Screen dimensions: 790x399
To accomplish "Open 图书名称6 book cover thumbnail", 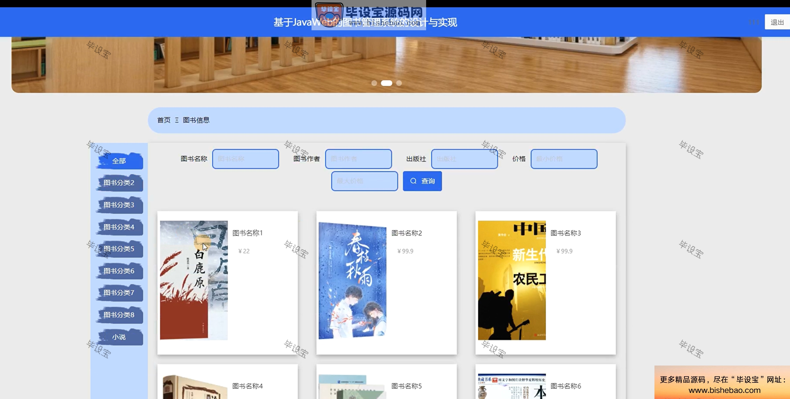I will click(x=512, y=386).
